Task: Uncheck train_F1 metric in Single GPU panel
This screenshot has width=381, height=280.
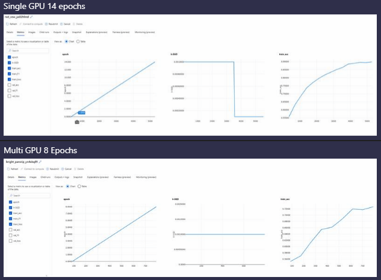Action: pyautogui.click(x=9, y=74)
